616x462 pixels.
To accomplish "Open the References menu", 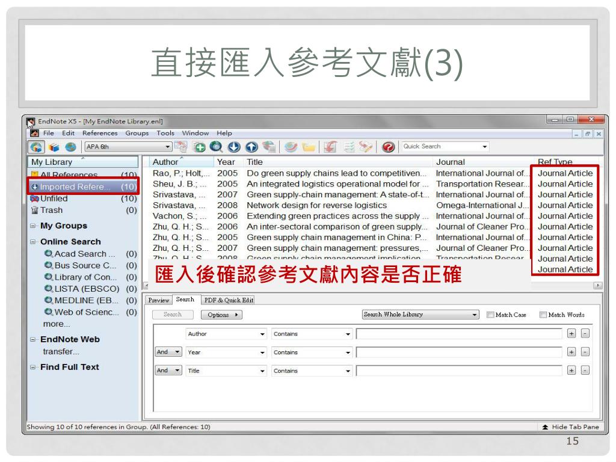I will 100,133.
